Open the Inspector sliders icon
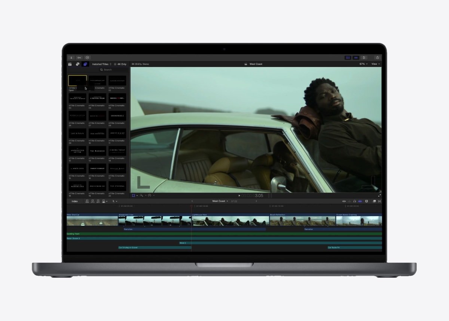Viewport: 449px width, 321px height. pos(364,58)
